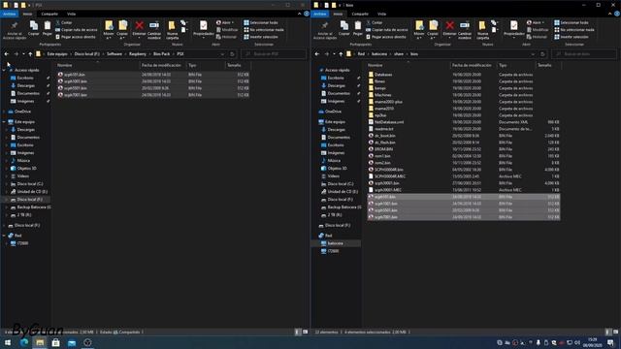
Task: Open the Databases folder in right window
Action: click(383, 75)
